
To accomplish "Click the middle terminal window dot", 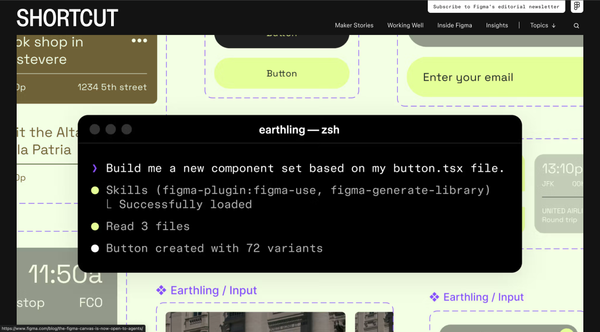I will click(111, 129).
